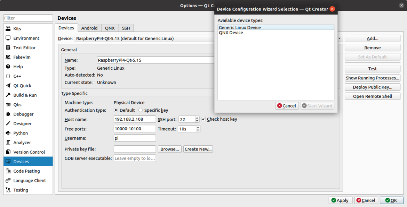407x207 pixels.
Task: Apply the Options changes
Action: click(x=340, y=200)
